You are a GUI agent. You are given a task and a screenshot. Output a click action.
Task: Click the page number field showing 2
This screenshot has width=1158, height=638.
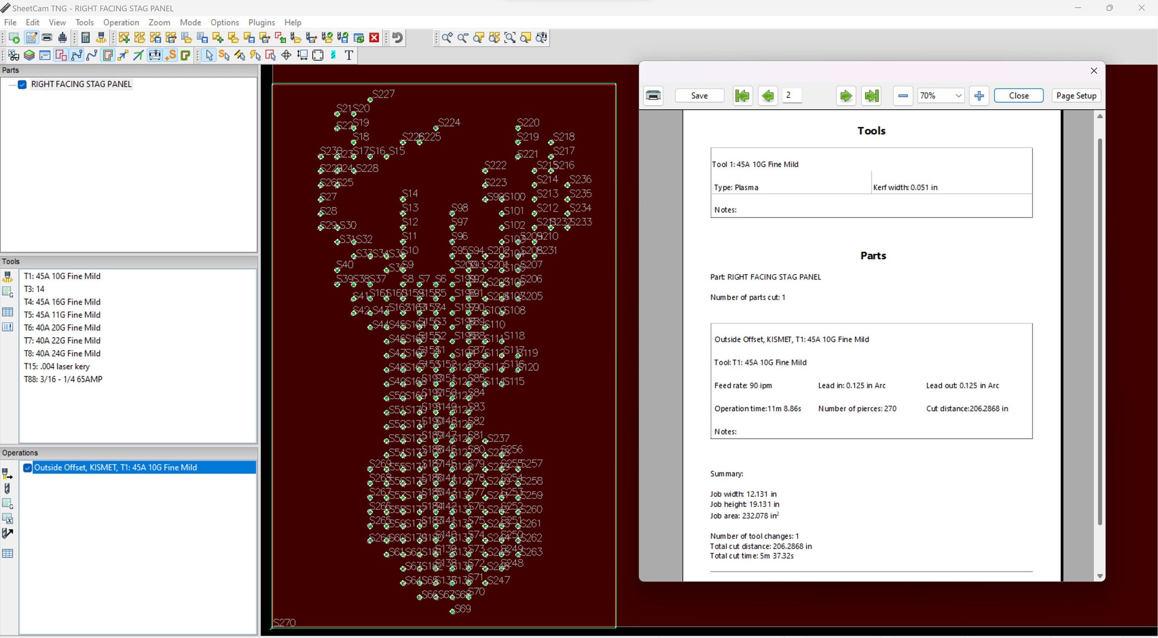792,95
